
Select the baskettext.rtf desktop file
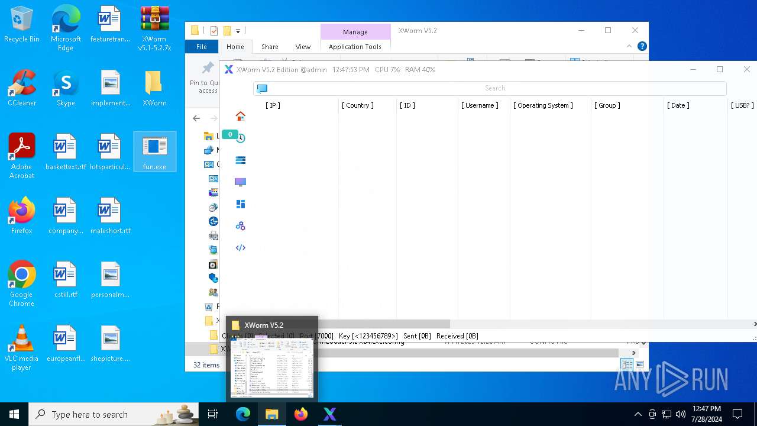(66, 152)
